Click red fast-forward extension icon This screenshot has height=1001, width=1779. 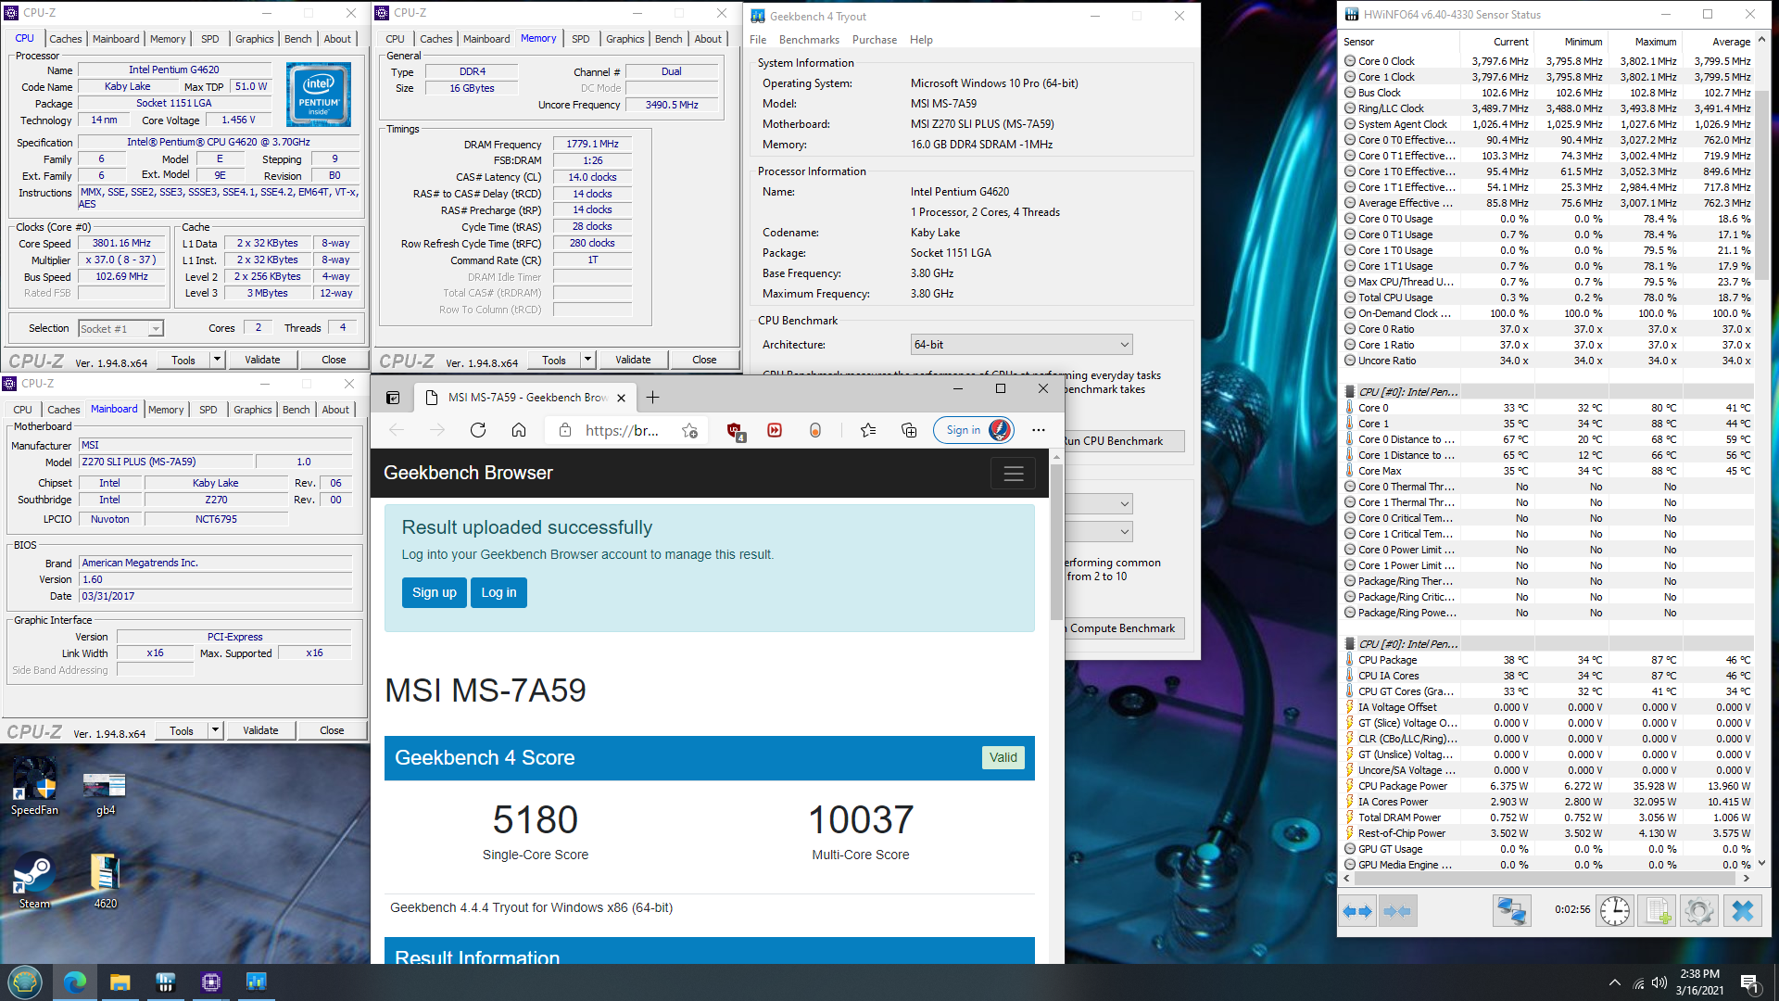pos(775,430)
